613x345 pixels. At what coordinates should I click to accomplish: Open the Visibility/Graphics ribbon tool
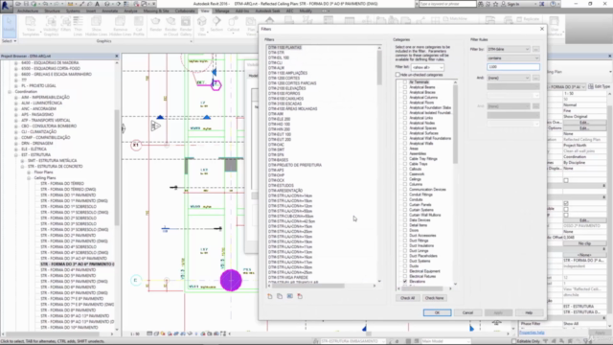point(51,26)
